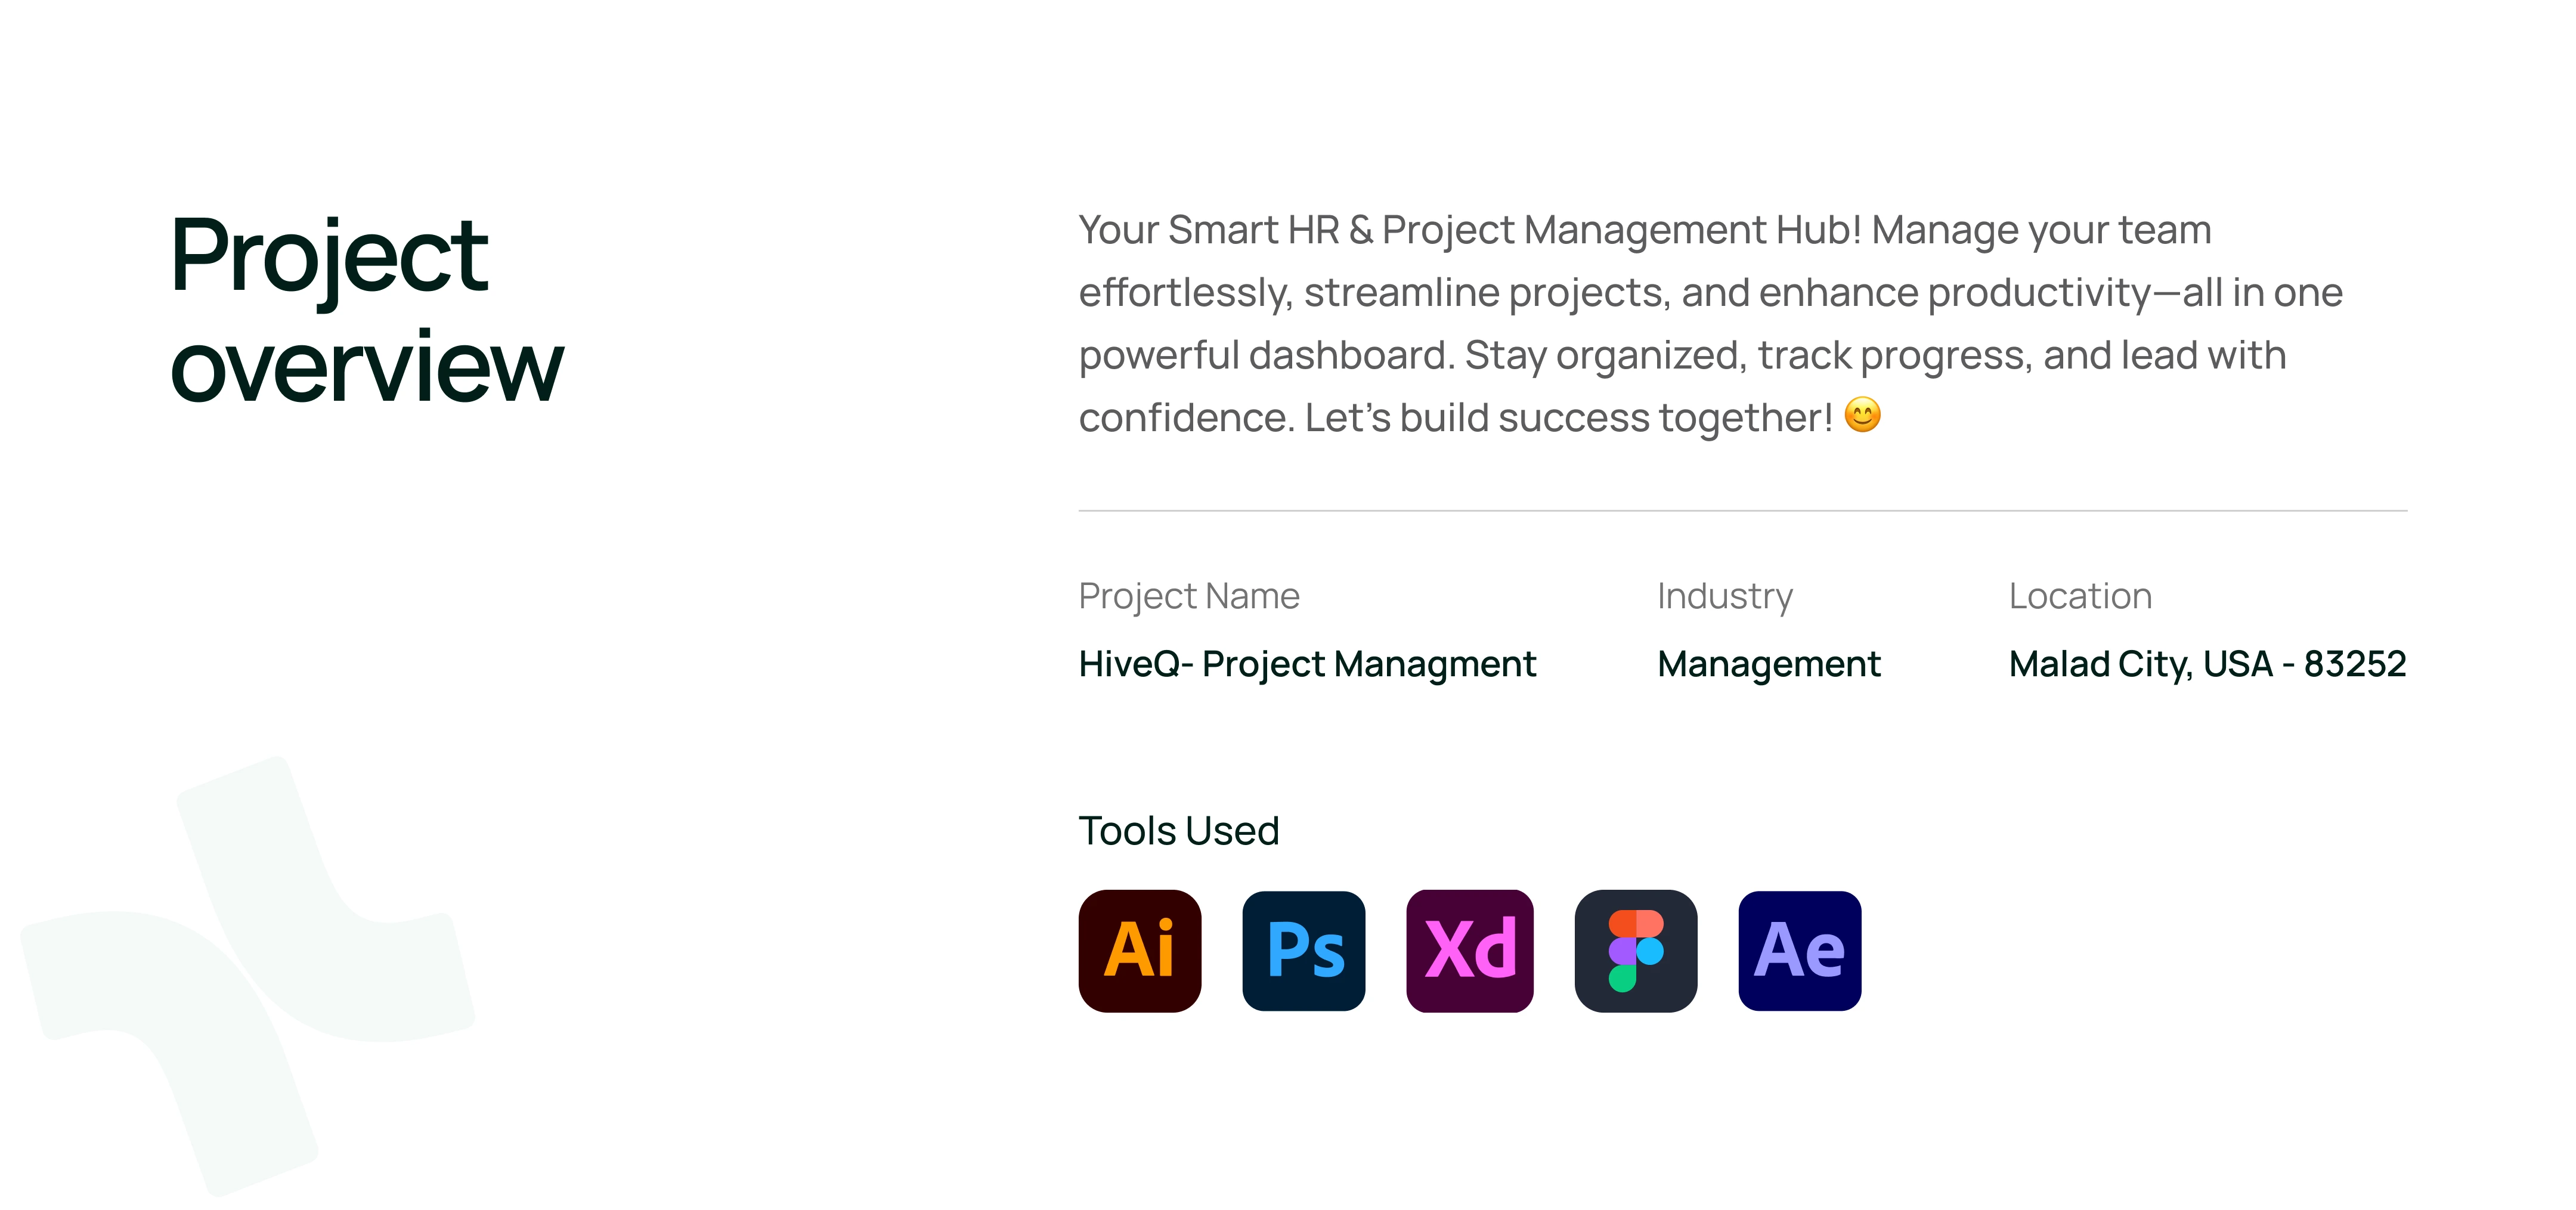The height and width of the screenshot is (1210, 2576).
Task: Select the "Management" industry value
Action: (x=1768, y=664)
